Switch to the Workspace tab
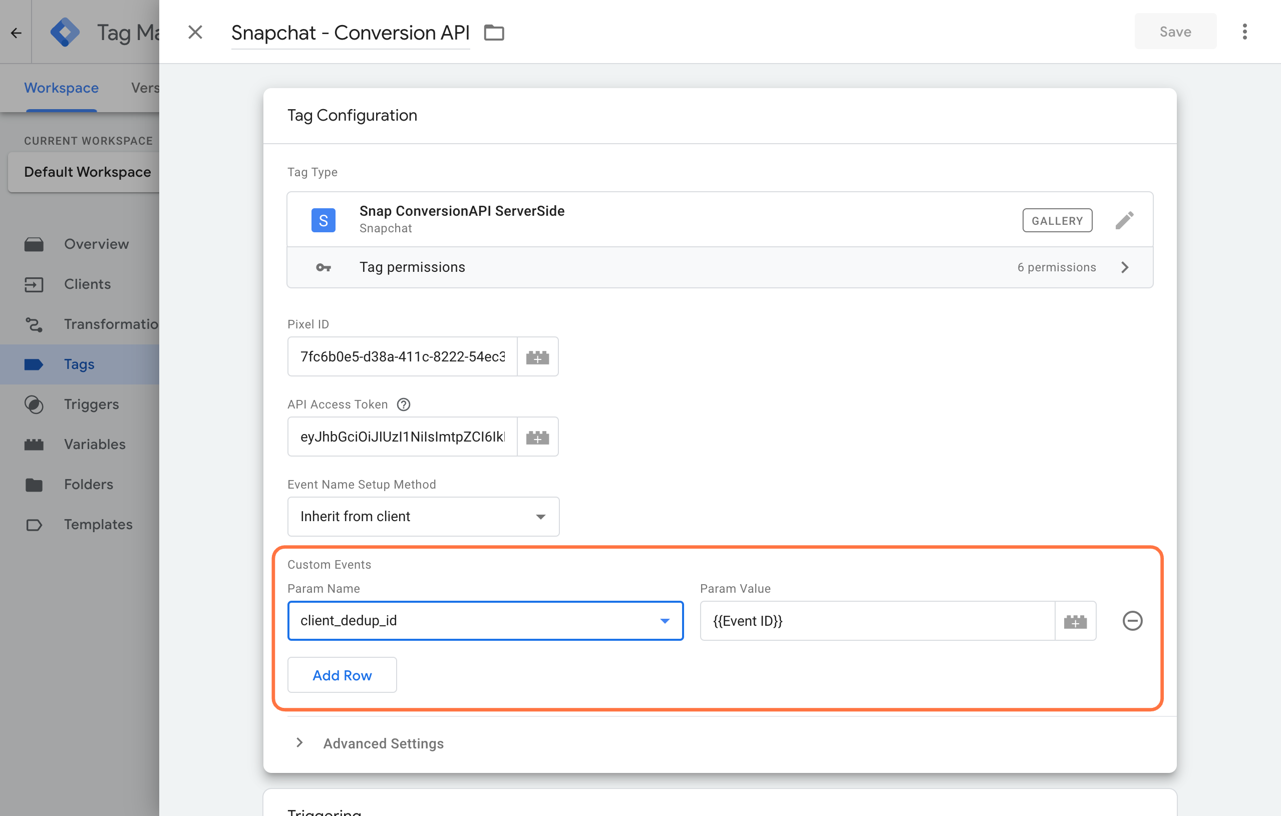Viewport: 1281px width, 816px height. tap(61, 88)
